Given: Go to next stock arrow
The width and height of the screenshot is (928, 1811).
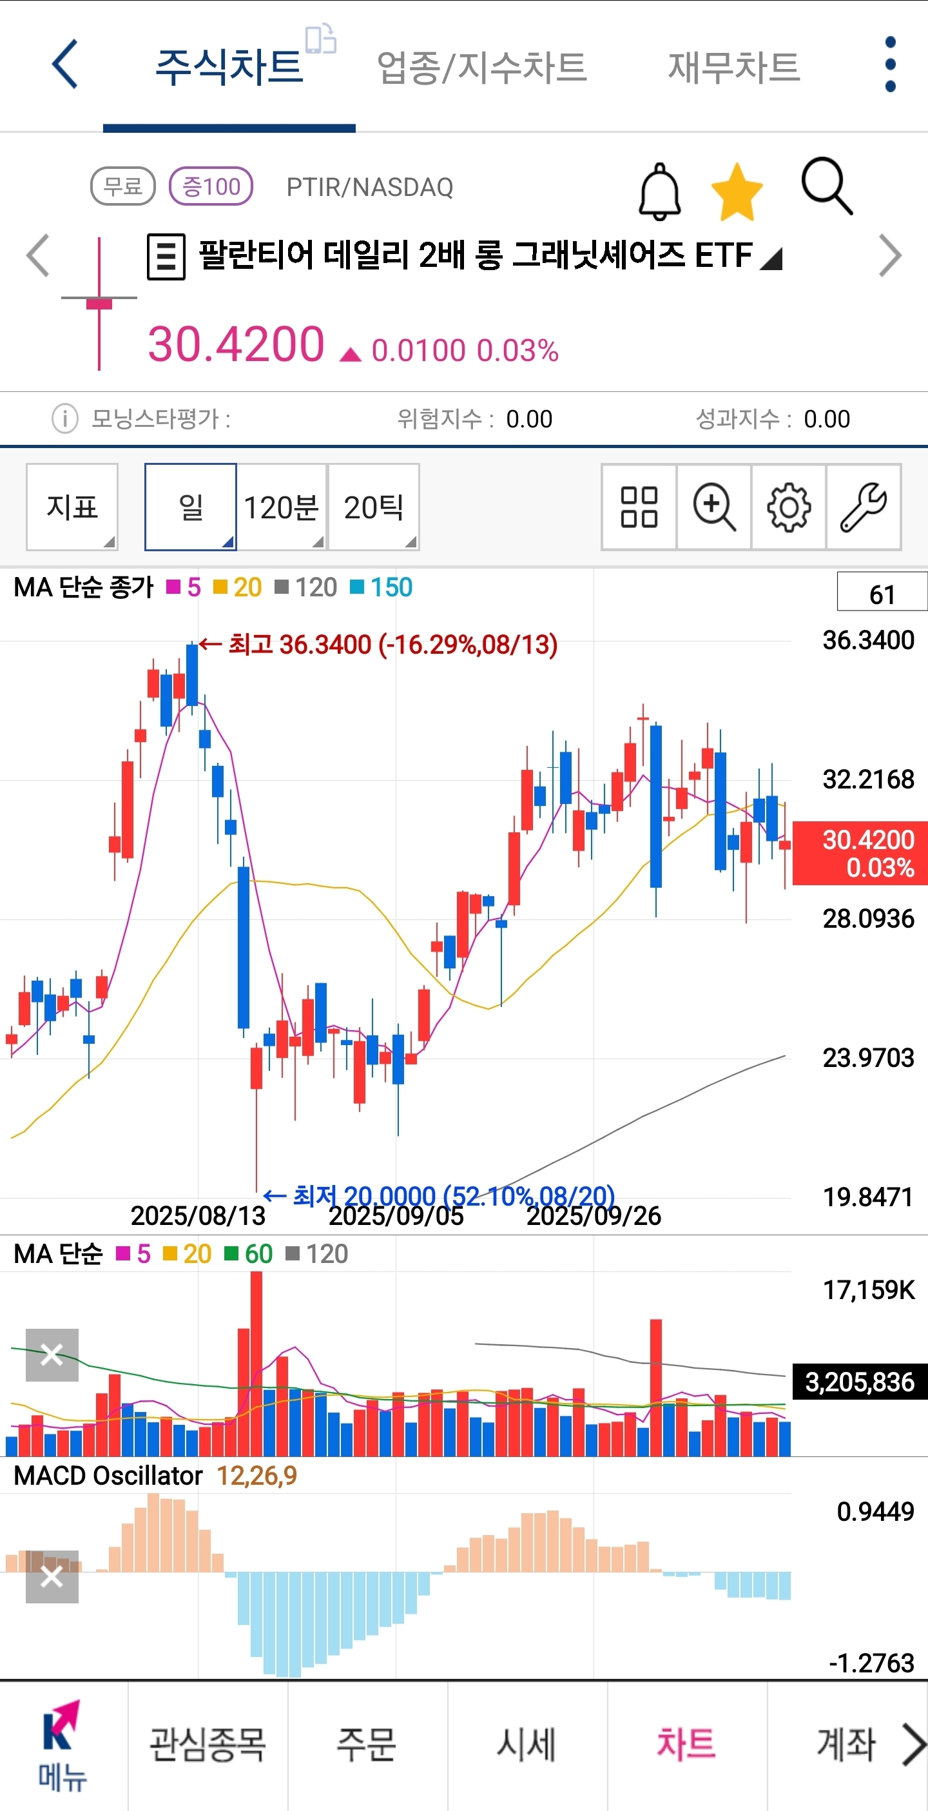Looking at the screenshot, I should pyautogui.click(x=889, y=255).
